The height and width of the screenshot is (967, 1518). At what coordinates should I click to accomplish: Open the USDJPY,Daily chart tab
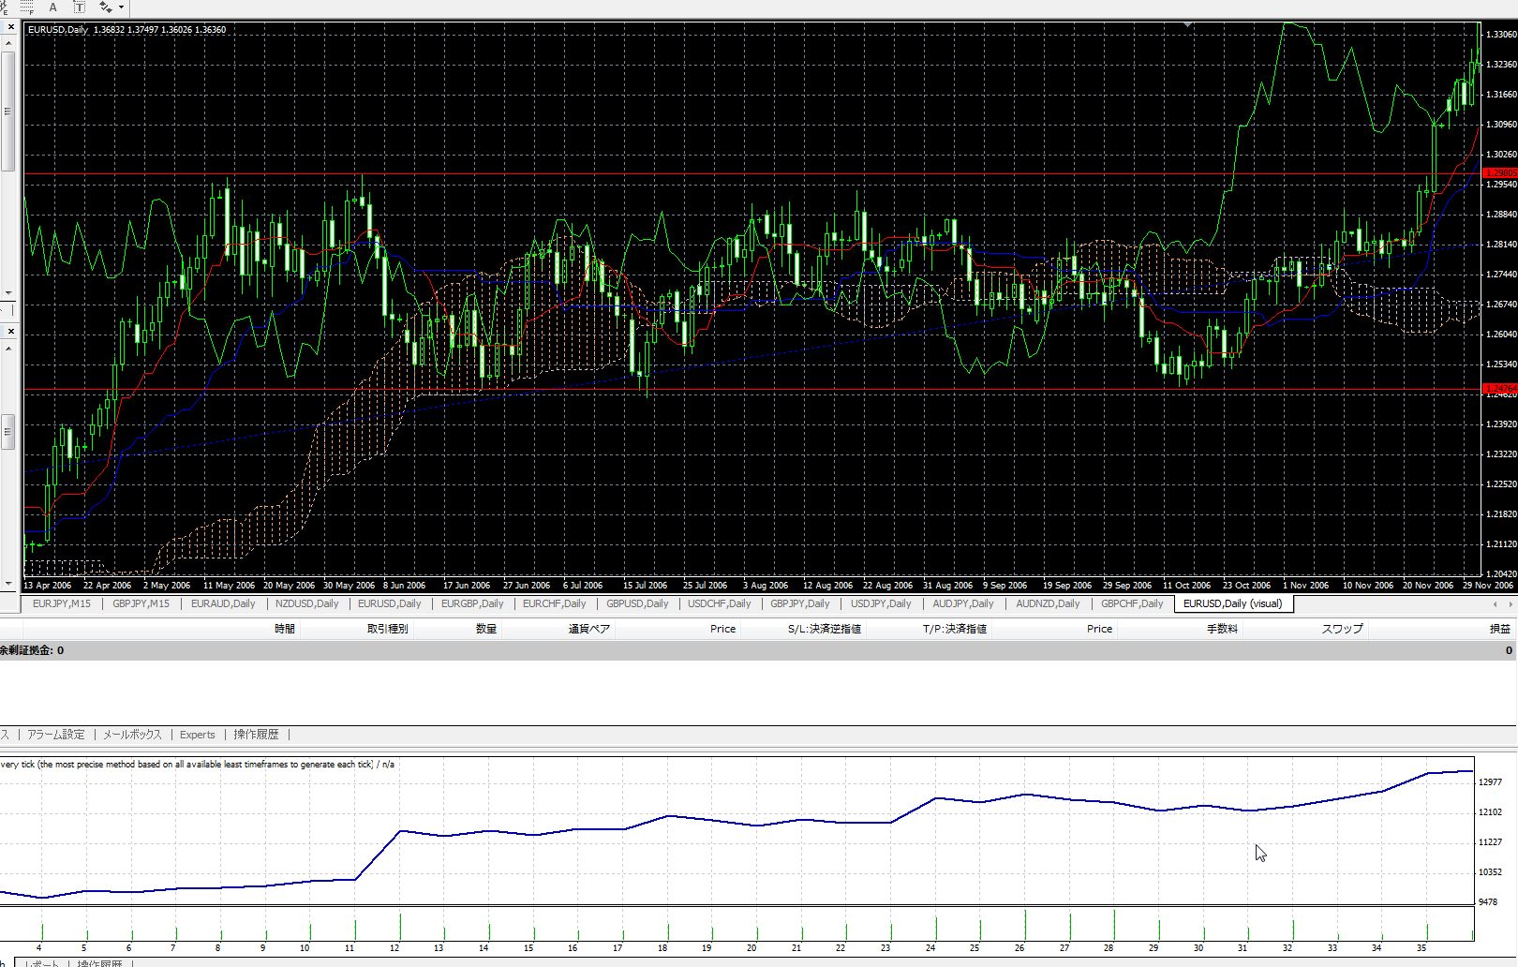[x=881, y=604]
